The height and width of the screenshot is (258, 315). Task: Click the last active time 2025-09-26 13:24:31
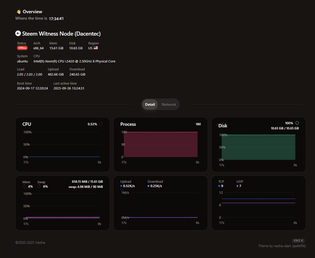click(x=69, y=88)
